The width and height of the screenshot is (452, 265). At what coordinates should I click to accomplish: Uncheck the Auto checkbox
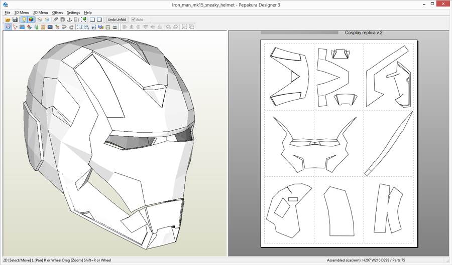tap(133, 20)
